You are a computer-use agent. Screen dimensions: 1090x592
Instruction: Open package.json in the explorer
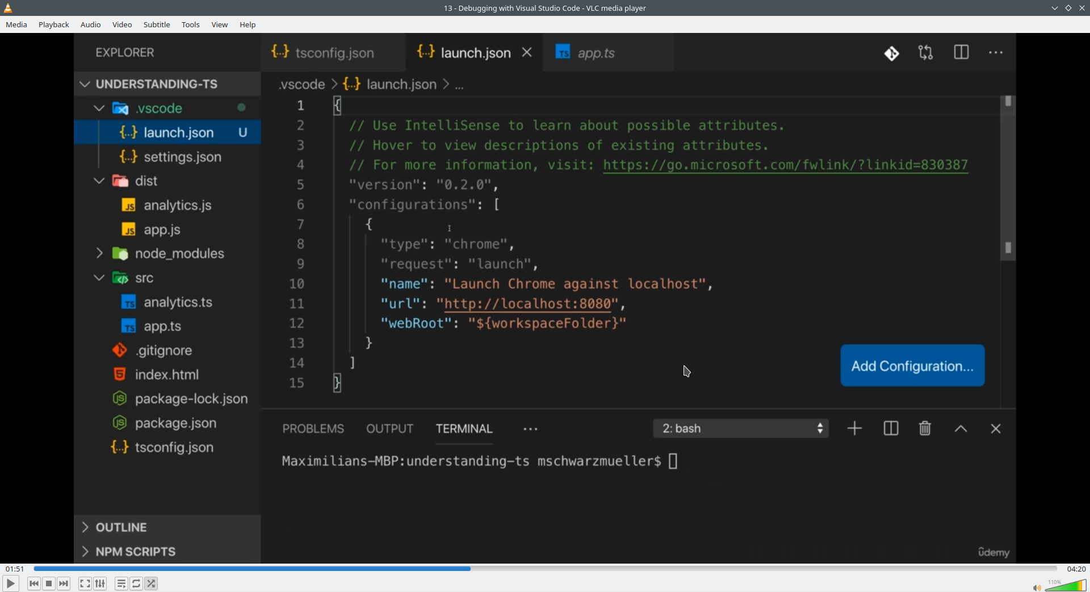click(x=167, y=423)
